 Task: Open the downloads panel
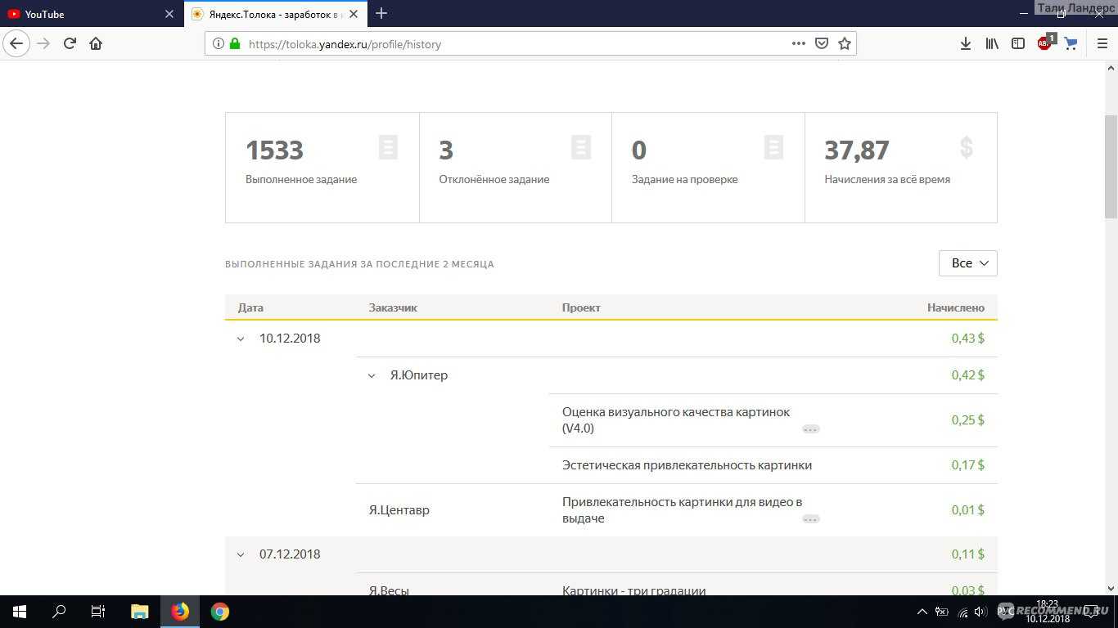pyautogui.click(x=966, y=44)
